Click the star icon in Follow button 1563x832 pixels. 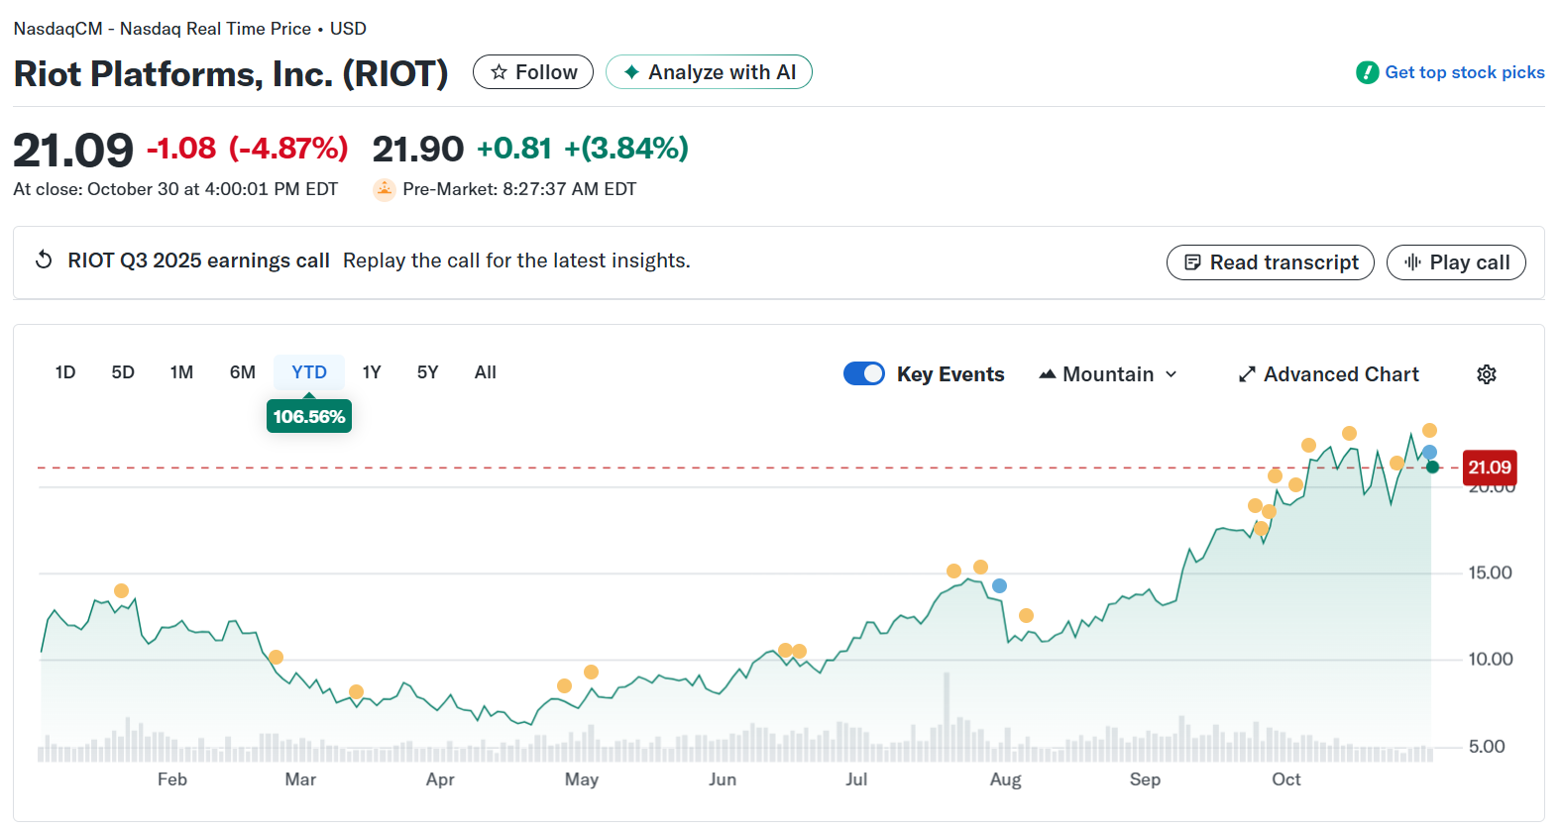click(x=499, y=72)
